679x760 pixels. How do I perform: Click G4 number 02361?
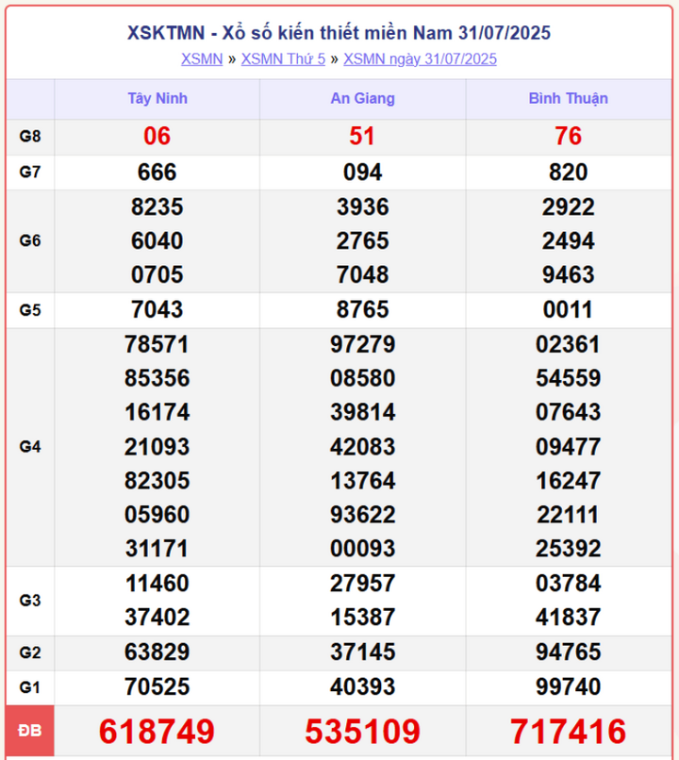click(x=568, y=344)
